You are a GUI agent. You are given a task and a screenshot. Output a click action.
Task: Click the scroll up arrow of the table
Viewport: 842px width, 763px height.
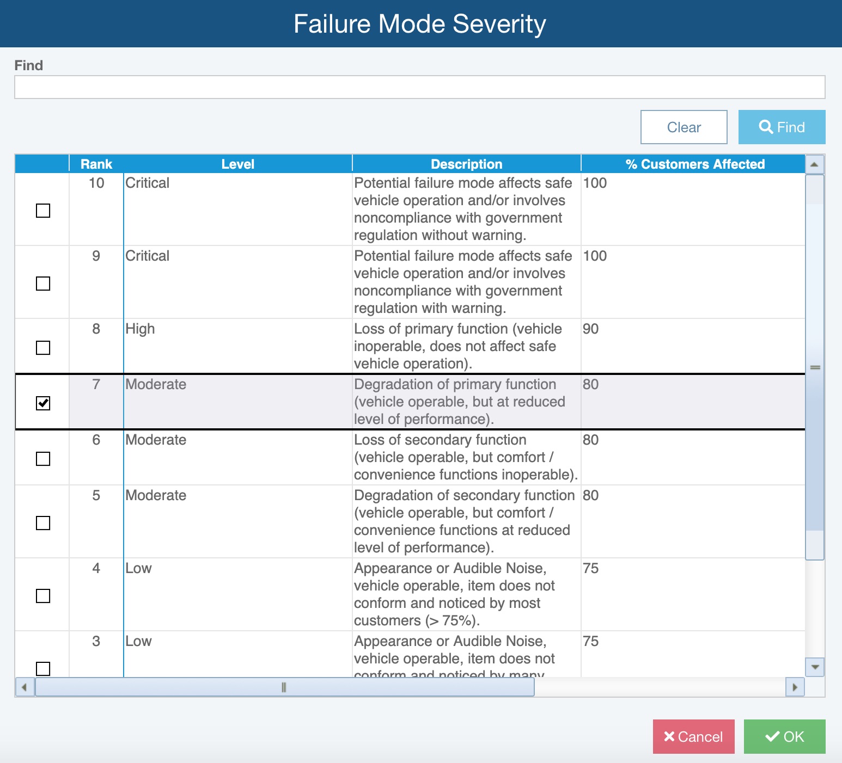[814, 164]
